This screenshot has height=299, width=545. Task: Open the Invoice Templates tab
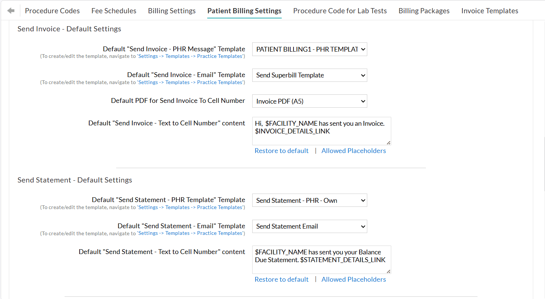pyautogui.click(x=490, y=11)
